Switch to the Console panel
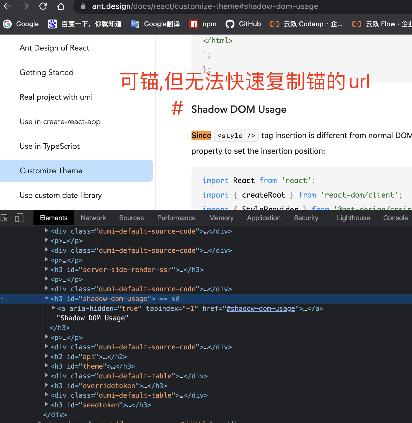412x423 pixels. coord(395,218)
